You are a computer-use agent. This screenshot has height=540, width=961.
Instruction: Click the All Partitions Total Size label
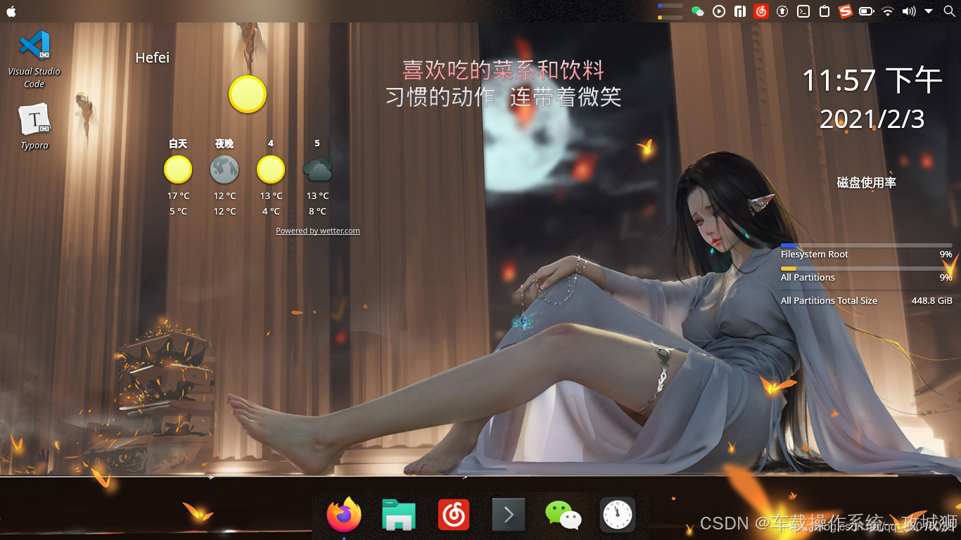click(x=829, y=300)
